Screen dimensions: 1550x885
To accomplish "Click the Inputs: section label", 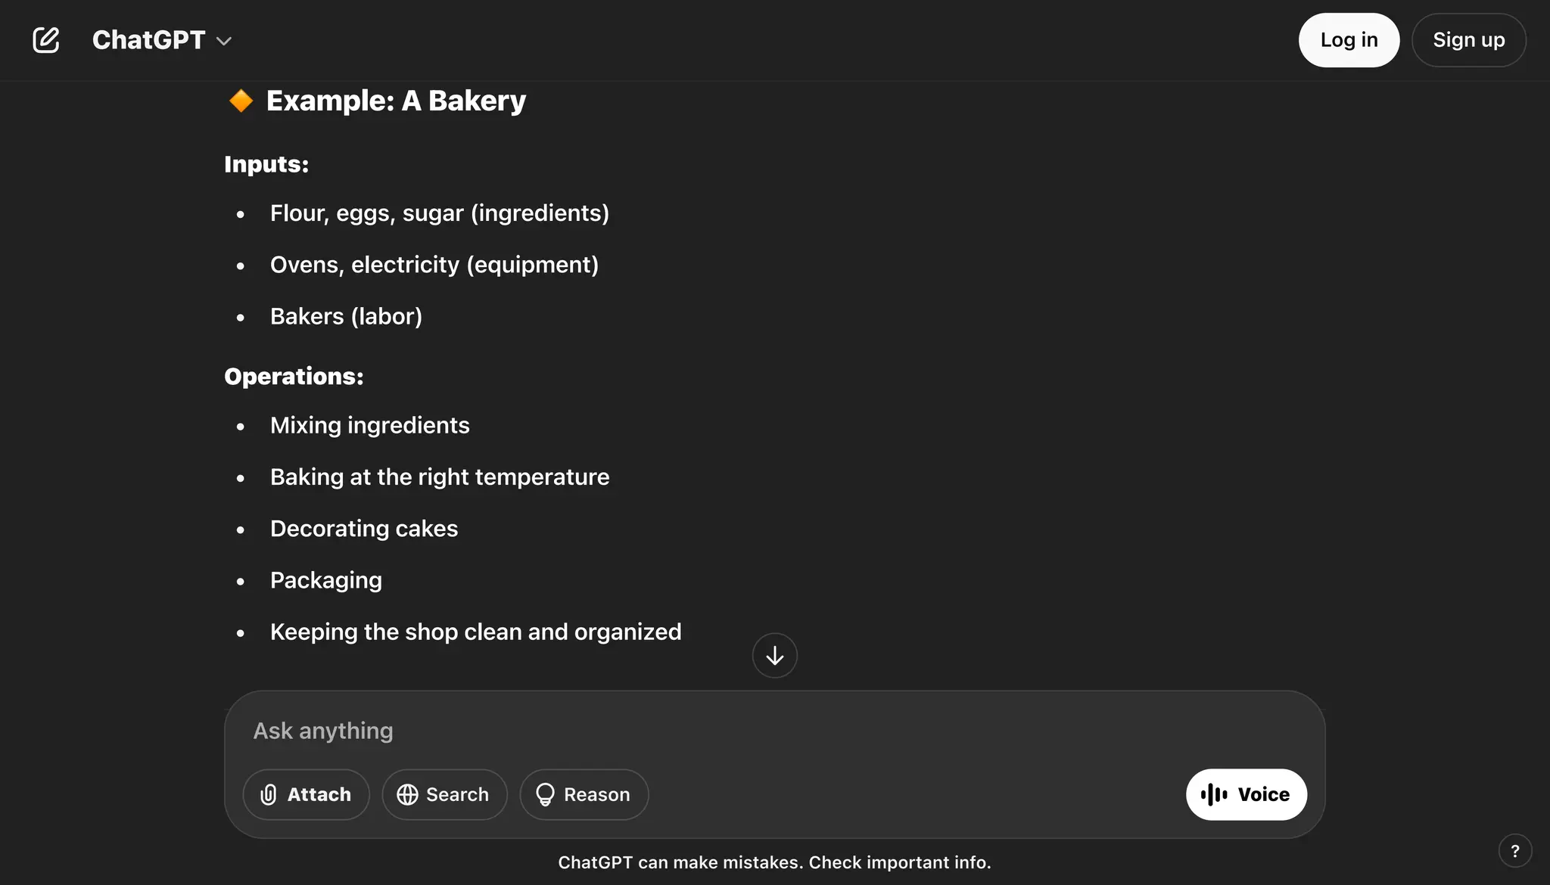I will pos(266,164).
